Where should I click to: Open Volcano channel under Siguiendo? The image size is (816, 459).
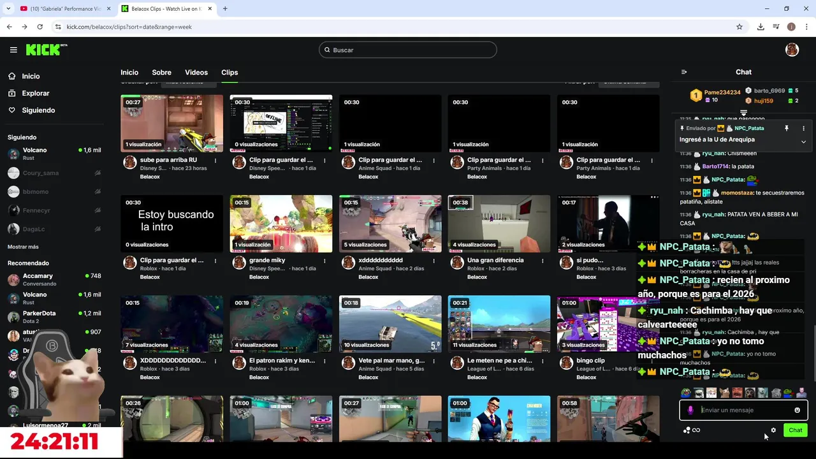(54, 154)
